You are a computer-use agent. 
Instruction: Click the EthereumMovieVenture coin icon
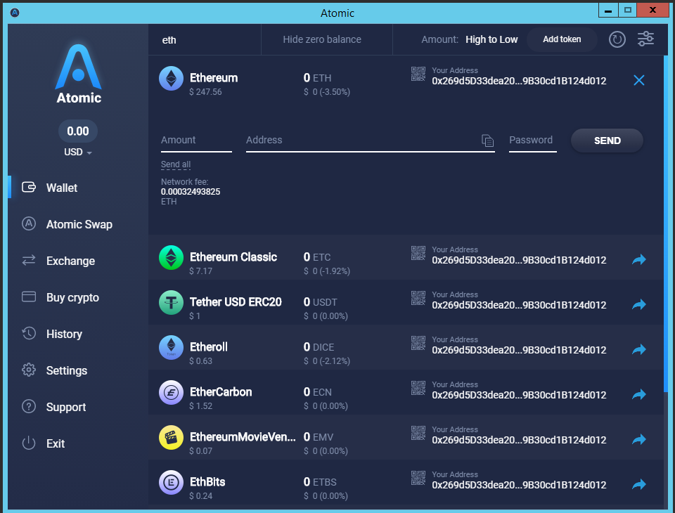[x=171, y=437]
